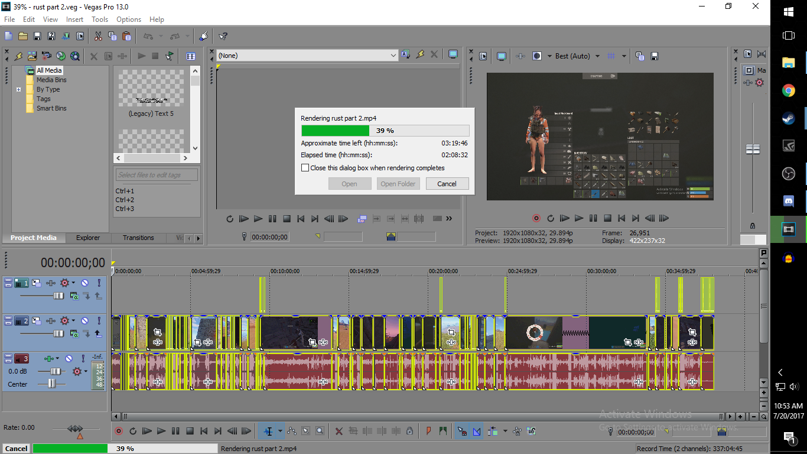Open the Normal Edit tool dropdown arrow

click(x=280, y=432)
